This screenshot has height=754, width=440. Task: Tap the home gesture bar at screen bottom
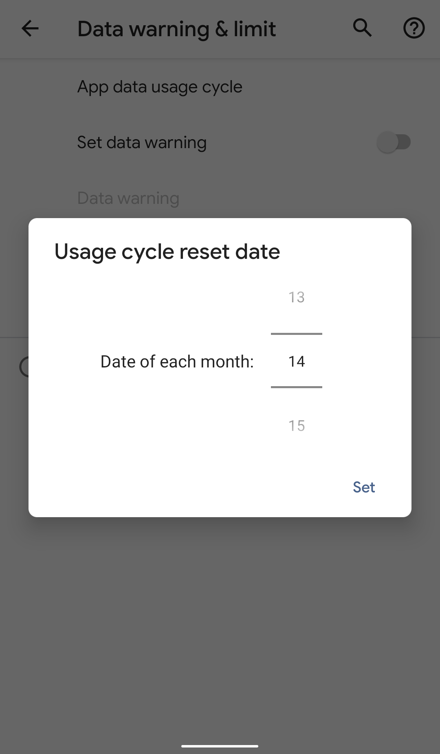point(220,746)
